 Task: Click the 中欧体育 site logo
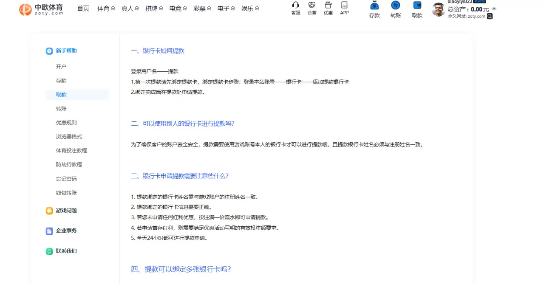40,9
